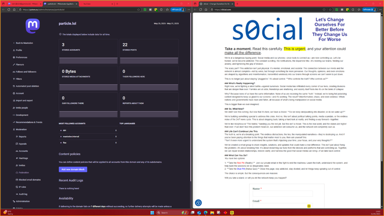Collapse the Moderation section in sidebar
The width and height of the screenshot is (384, 216).
tap(20, 130)
